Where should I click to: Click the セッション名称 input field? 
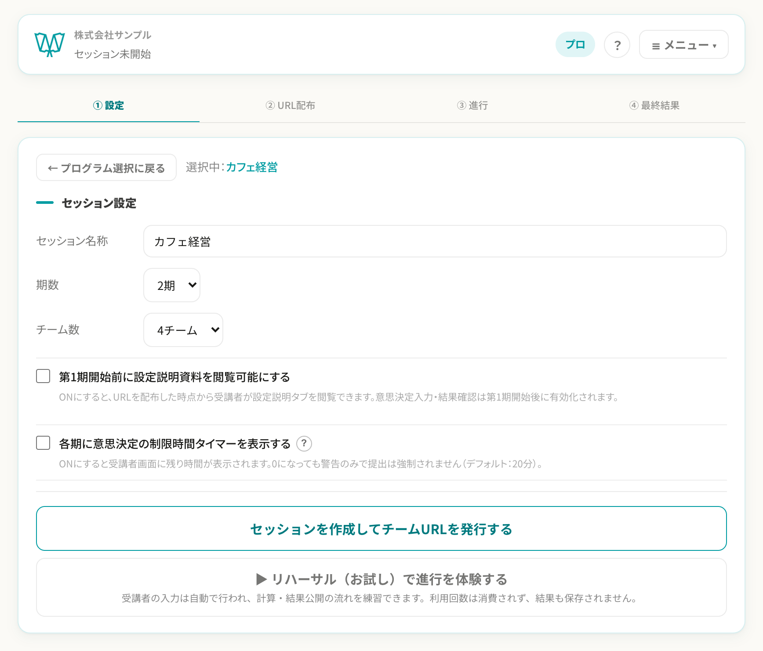(x=435, y=241)
